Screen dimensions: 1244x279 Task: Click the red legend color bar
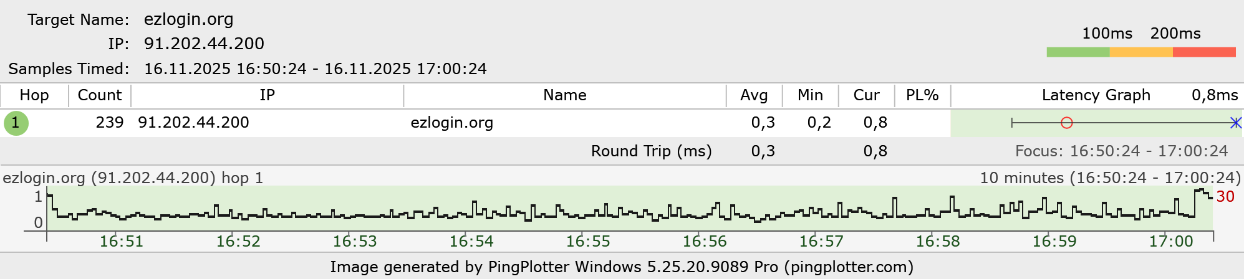click(1204, 52)
